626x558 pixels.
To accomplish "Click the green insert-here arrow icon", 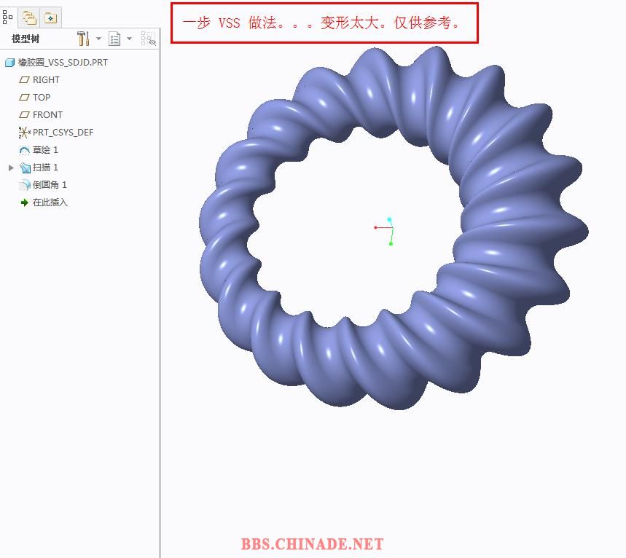I will (24, 203).
